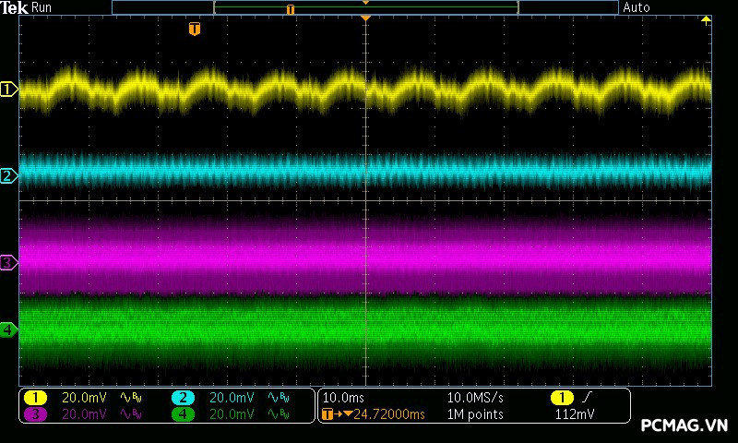
Task: Select the channel 4 badge in readout
Action: (x=183, y=414)
